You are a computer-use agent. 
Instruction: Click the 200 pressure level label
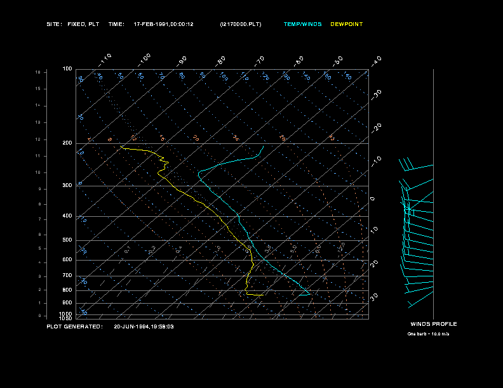67,143
